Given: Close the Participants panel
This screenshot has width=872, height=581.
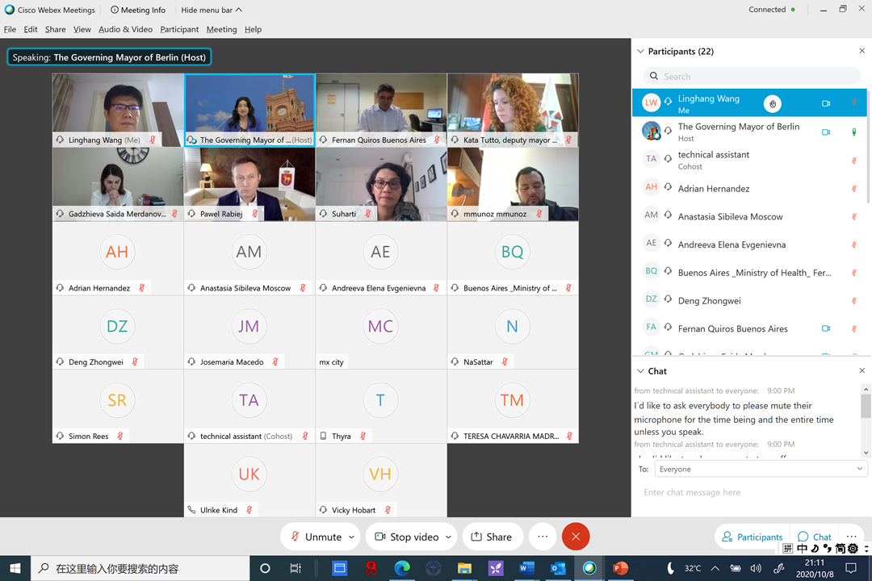Looking at the screenshot, I should 862,51.
